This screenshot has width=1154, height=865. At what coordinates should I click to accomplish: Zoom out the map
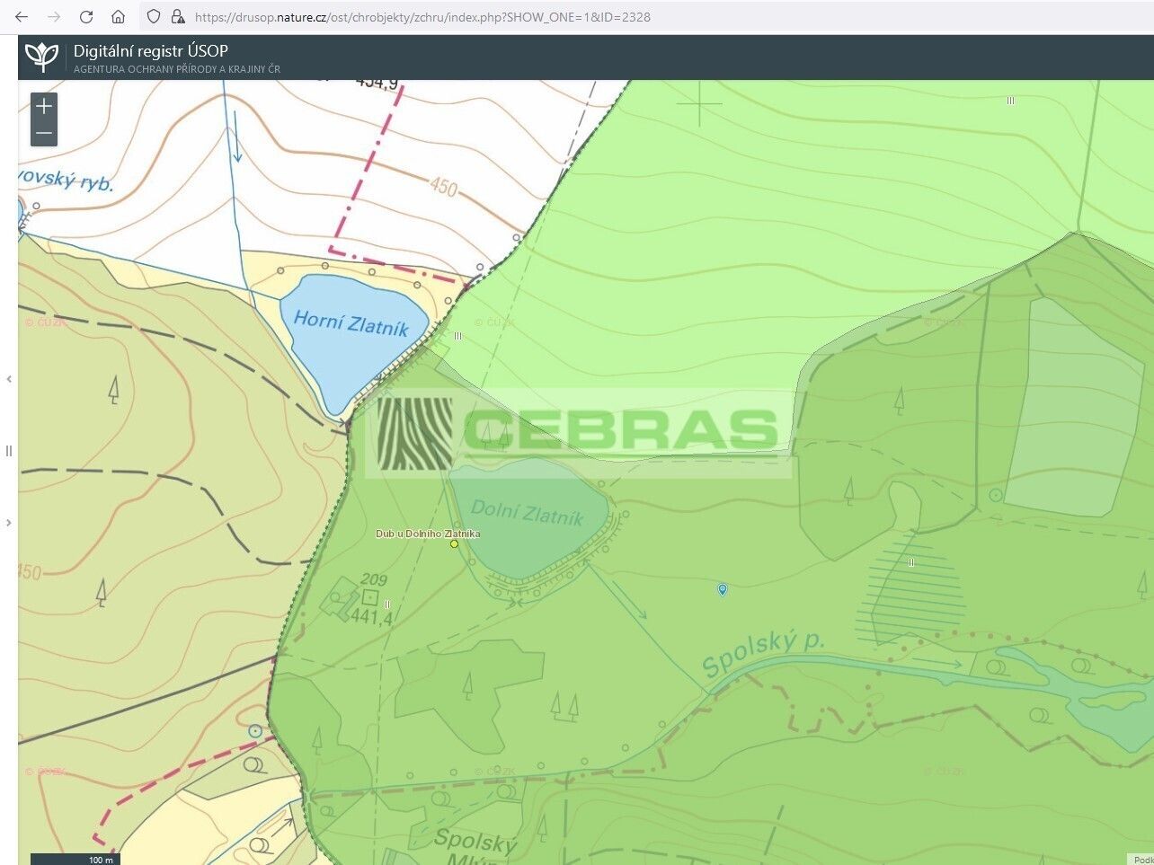[44, 134]
